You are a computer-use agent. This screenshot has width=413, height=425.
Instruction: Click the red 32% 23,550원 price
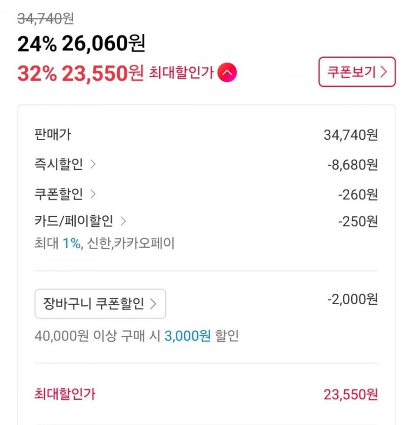pyautogui.click(x=80, y=73)
